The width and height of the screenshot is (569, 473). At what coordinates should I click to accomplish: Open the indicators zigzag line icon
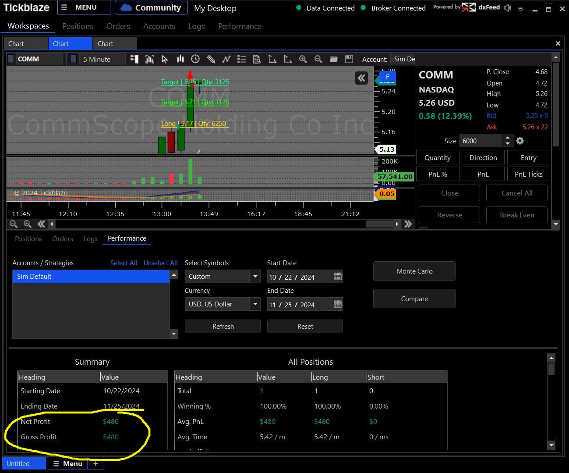226,59
